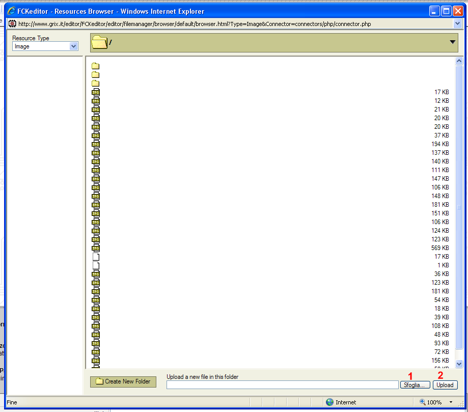Click the magnifier zoom icon in status bar

pos(422,402)
